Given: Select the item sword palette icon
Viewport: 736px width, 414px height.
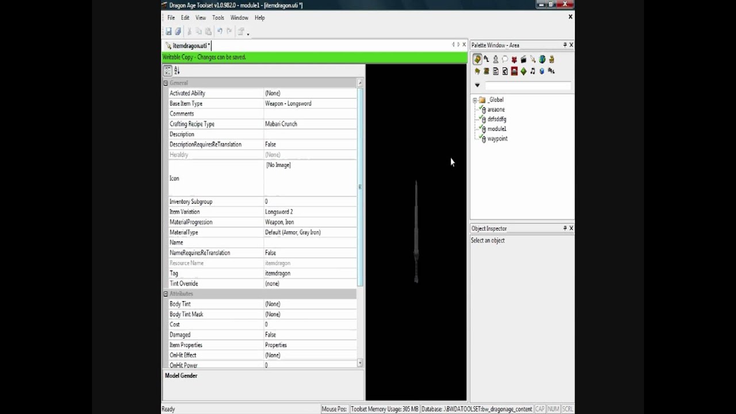Looking at the screenshot, I should (532, 59).
